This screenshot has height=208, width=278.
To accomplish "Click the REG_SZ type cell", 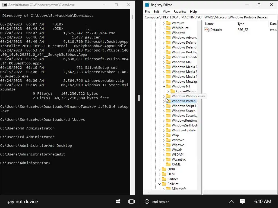I will (243, 30).
